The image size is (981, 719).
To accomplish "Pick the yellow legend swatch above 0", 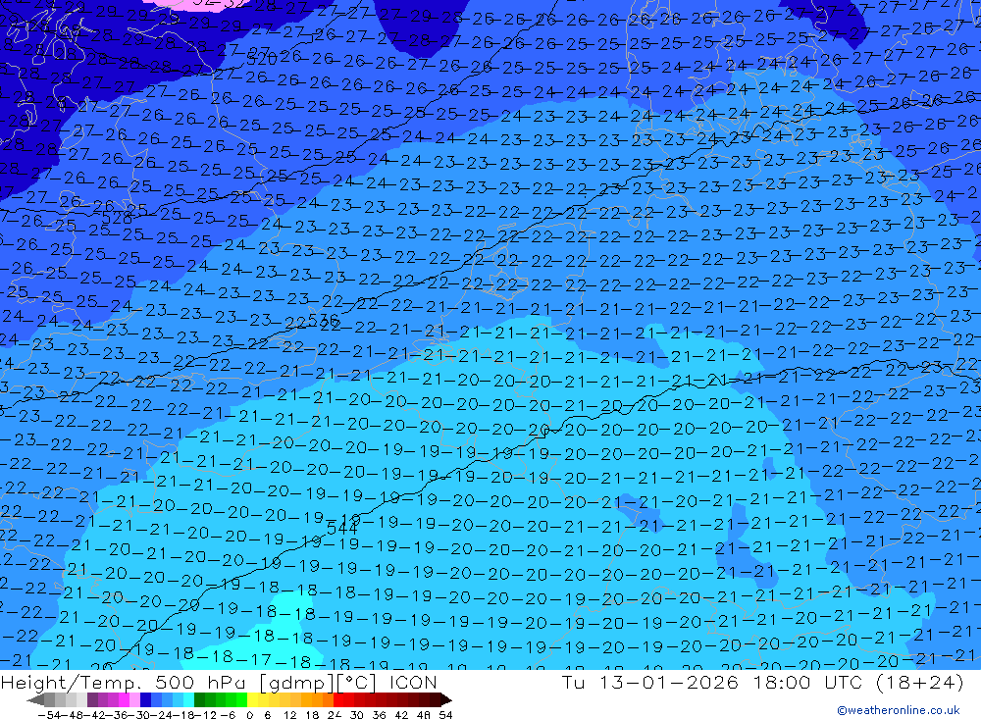I will (x=253, y=699).
